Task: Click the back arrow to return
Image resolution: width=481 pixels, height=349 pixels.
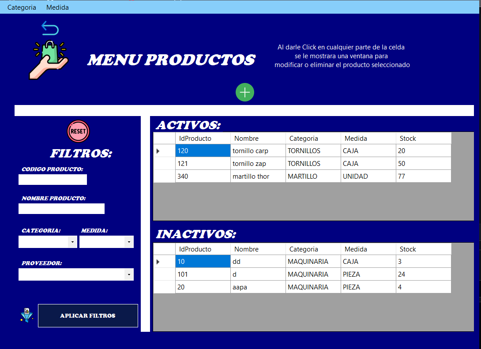Action: (50, 28)
